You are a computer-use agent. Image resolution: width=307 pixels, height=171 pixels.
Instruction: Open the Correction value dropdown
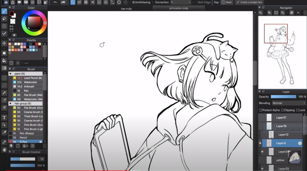180,2
